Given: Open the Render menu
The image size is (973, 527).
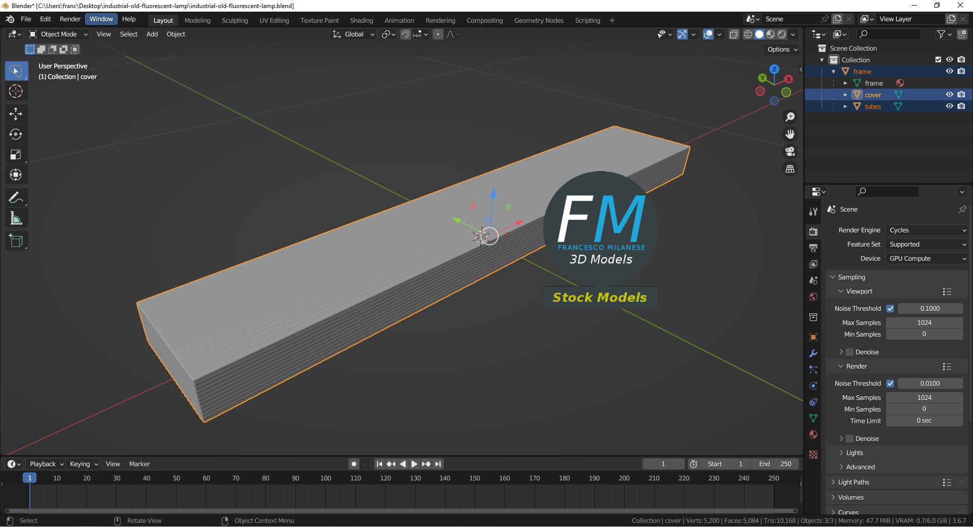Looking at the screenshot, I should click(70, 19).
